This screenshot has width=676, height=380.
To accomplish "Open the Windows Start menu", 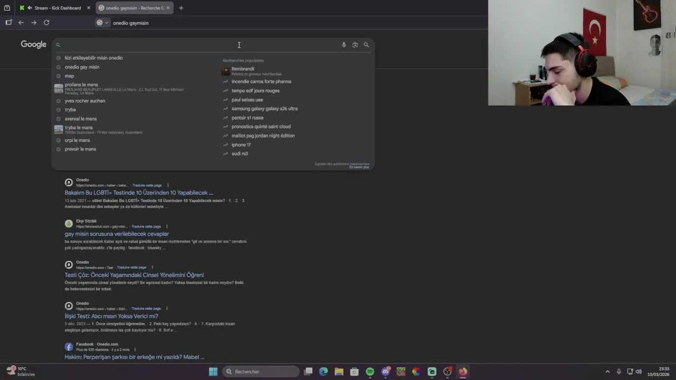I will 213,372.
